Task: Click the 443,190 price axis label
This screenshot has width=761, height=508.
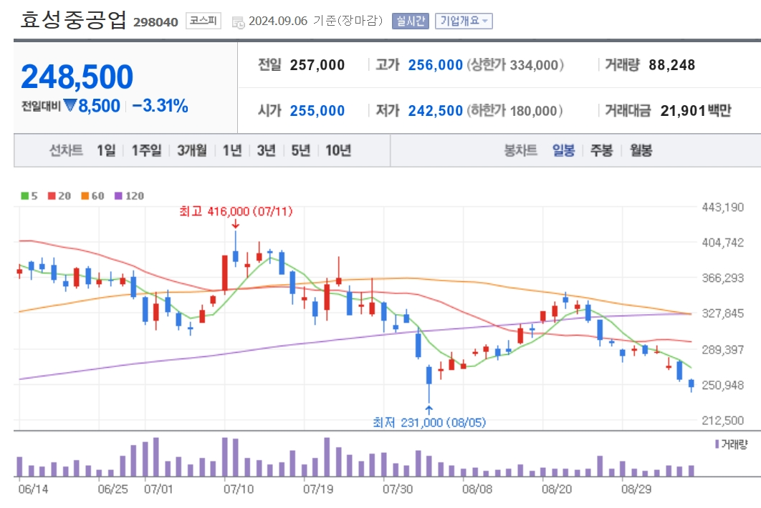Action: (x=722, y=207)
